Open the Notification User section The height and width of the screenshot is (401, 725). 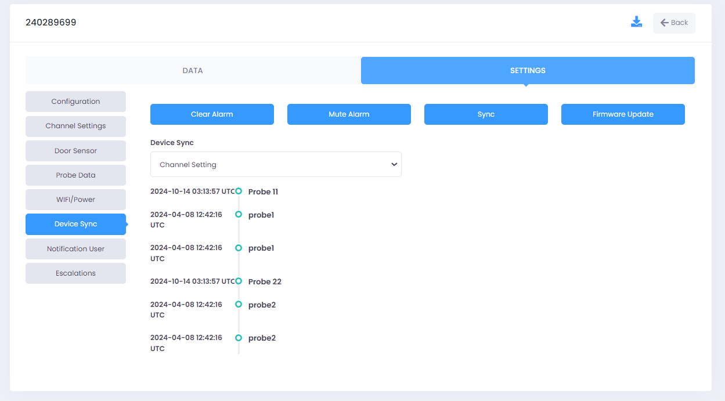[x=75, y=249]
